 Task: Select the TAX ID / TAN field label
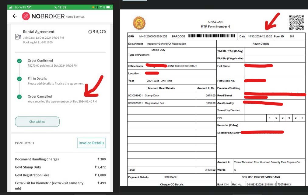(230, 51)
